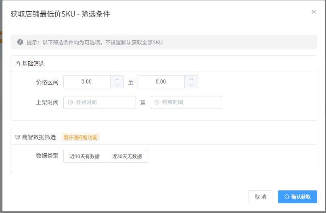Viewport: 326px width, 213px height.
Task: Click the clock icon in 结束时间 field
Action: pyautogui.click(x=157, y=102)
